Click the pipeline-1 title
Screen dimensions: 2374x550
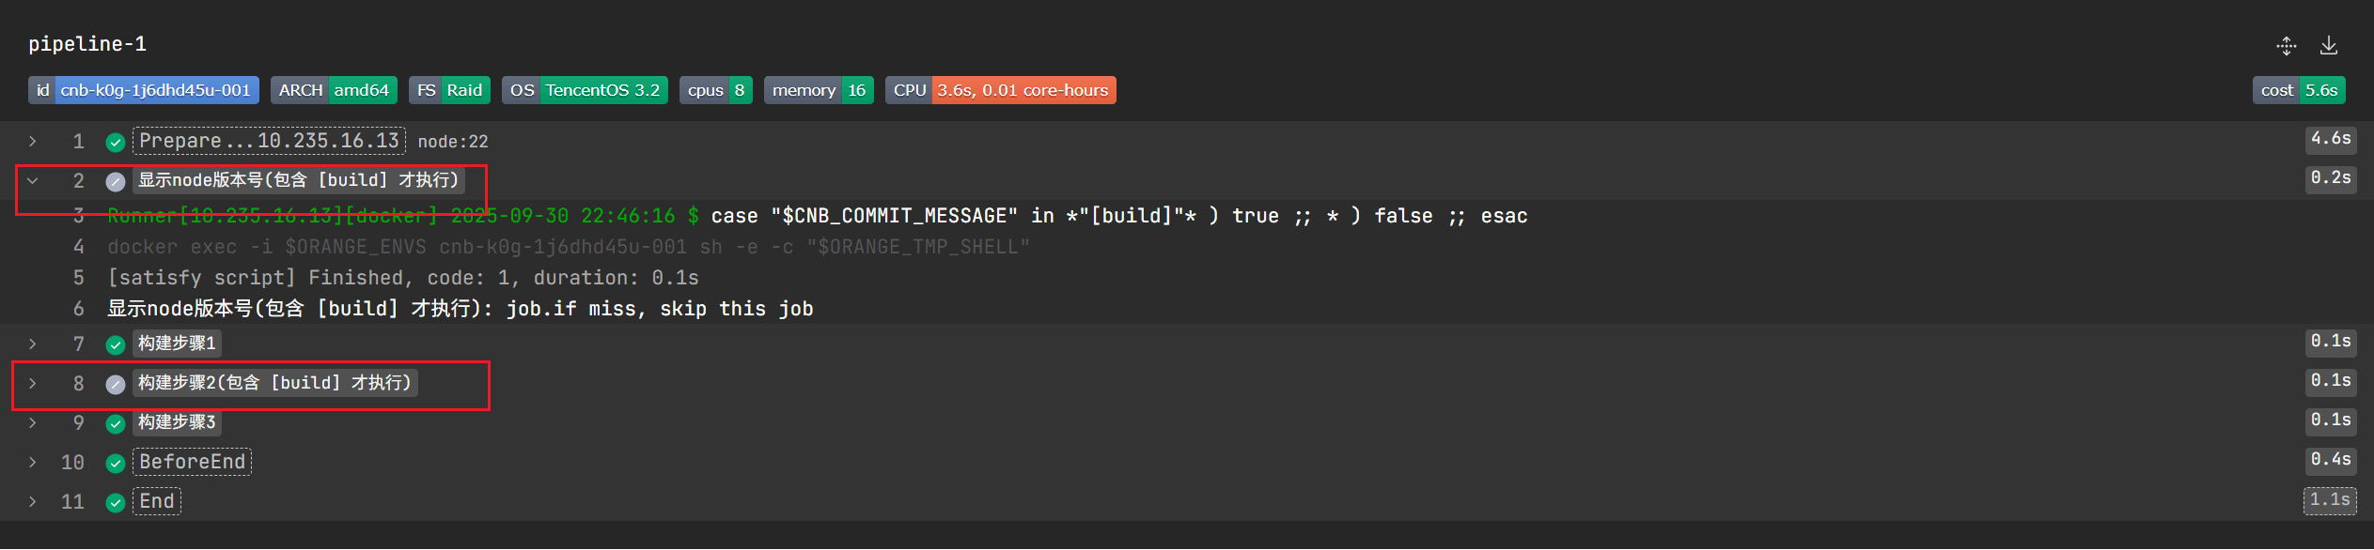pos(87,44)
